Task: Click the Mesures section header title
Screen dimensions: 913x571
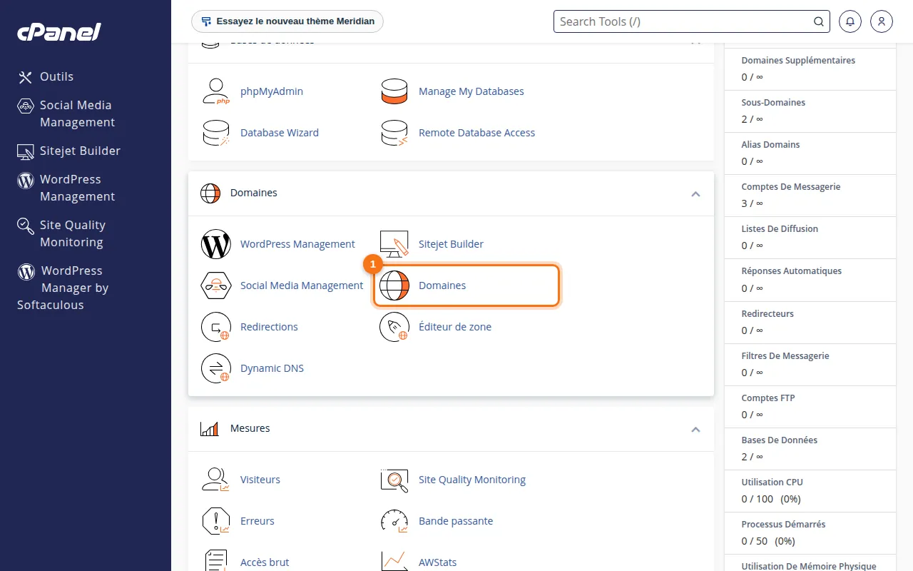Action: (250, 428)
